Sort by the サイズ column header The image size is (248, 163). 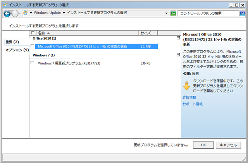tap(148, 33)
